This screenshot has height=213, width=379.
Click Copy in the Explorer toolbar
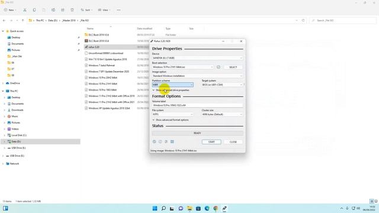coord(34,10)
